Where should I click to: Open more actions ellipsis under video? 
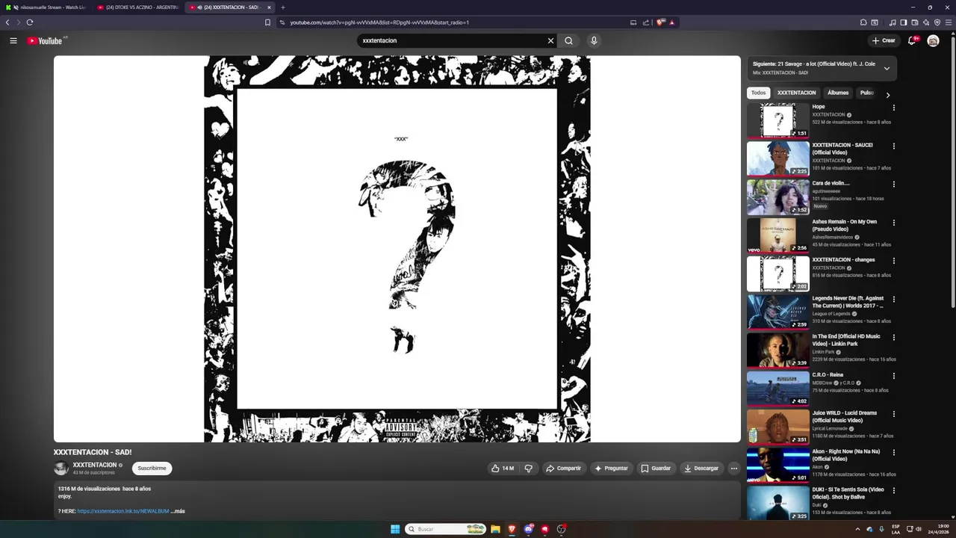[x=734, y=469]
